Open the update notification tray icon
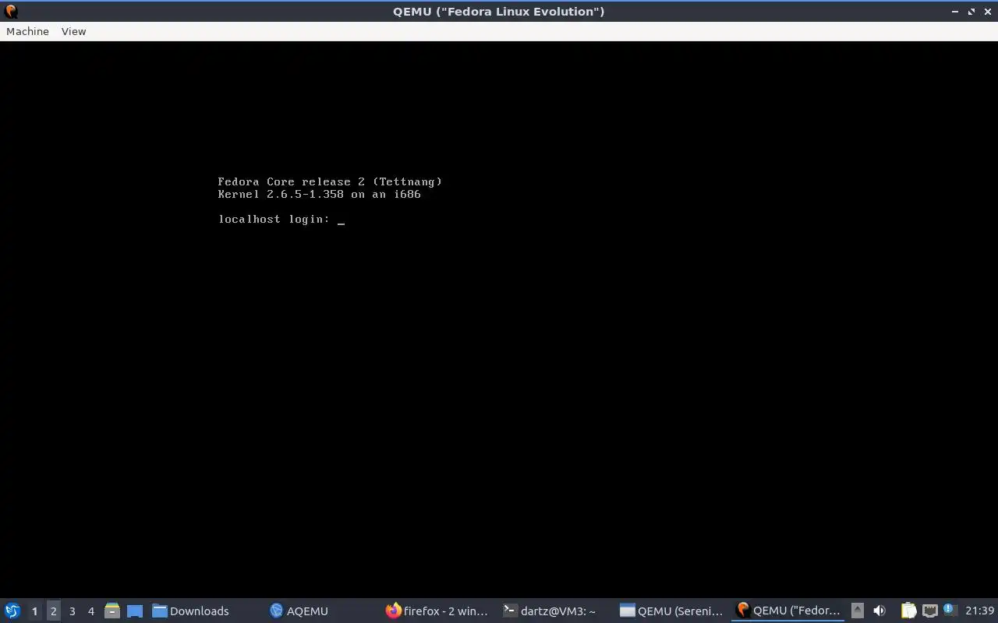This screenshot has height=623, width=998. pos(949,610)
